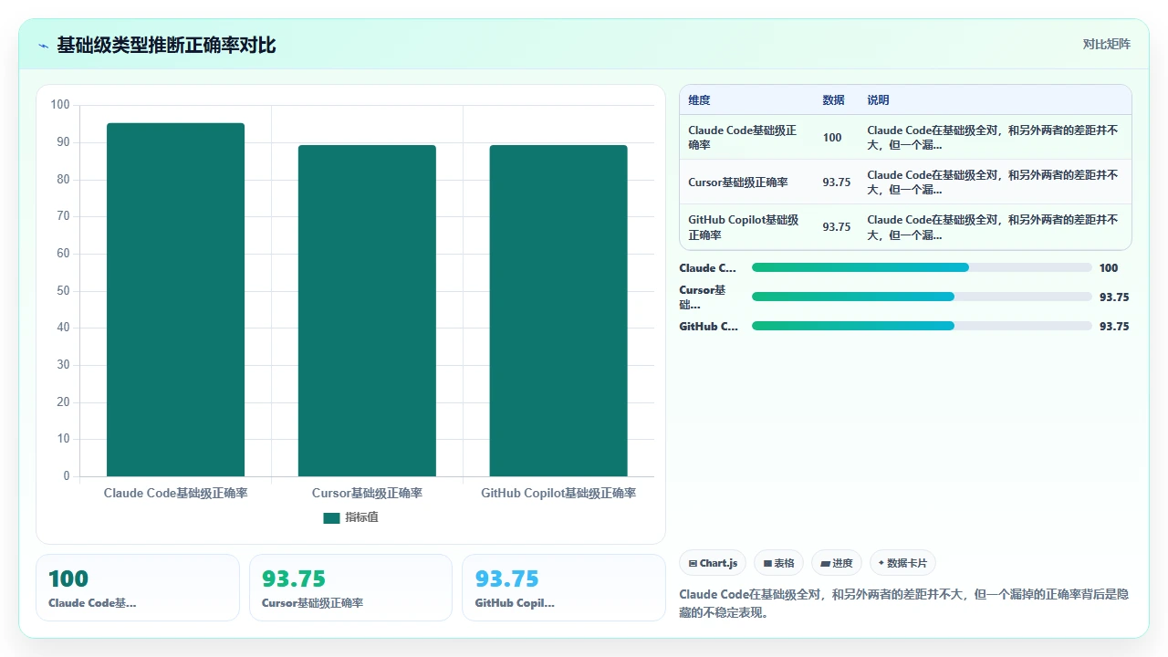Select the 进度 tag chip
Screen dimensions: 1168x657
[836, 563]
